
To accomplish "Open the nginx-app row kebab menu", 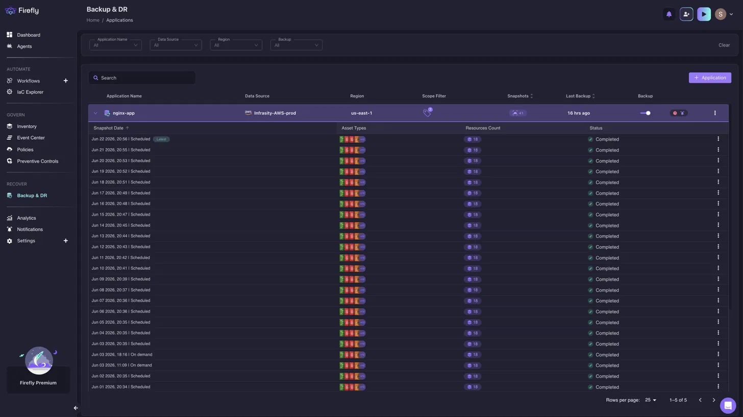I will pos(714,113).
